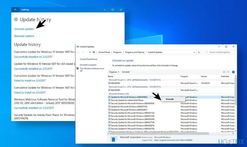This screenshot has width=247, height=147.
Task: Click scroll up arrow of updates list
Action: pyautogui.click(x=236, y=76)
